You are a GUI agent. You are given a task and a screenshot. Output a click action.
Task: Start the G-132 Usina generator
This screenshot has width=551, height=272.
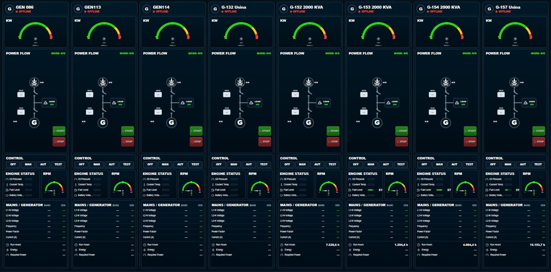coord(264,131)
